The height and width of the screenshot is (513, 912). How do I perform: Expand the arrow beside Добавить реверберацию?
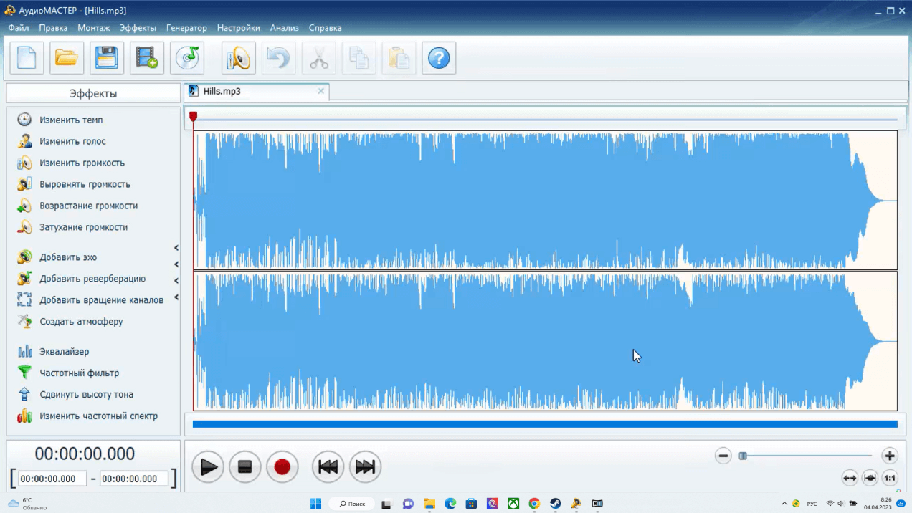click(x=176, y=280)
